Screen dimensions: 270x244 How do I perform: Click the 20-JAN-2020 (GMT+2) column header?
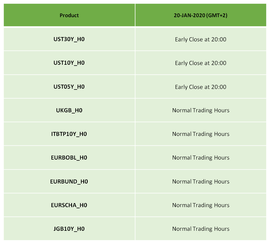tap(201, 15)
